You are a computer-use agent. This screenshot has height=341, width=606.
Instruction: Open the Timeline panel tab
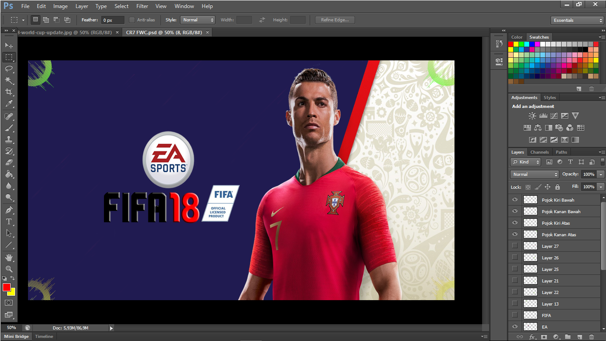point(44,337)
